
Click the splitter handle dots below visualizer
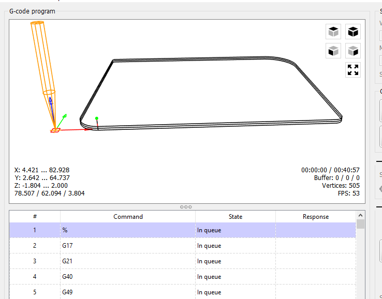click(186, 207)
